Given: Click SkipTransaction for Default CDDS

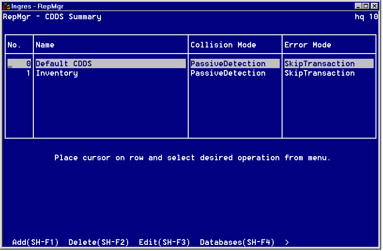Looking at the screenshot, I should click(320, 64).
